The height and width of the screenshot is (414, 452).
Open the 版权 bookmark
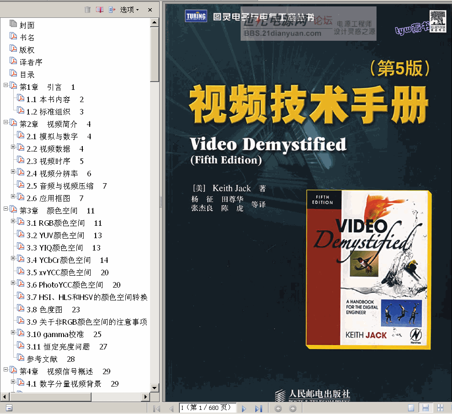pos(27,50)
